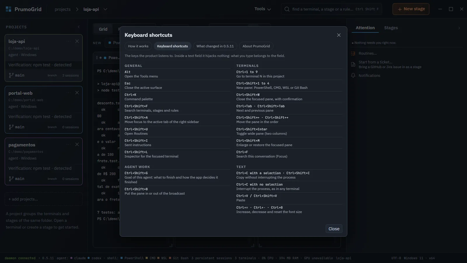Minimize the PrumoGrid window
Viewport: 467px width, 263px height.
440,9
